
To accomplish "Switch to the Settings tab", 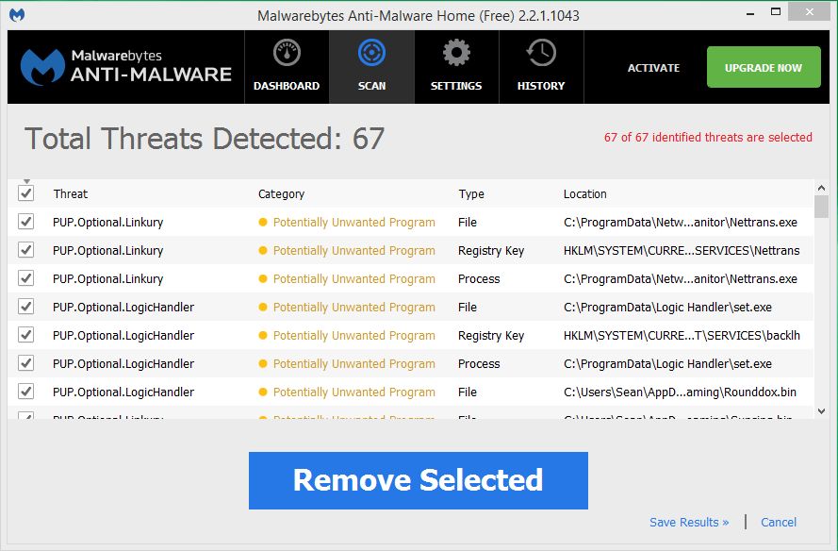I will (x=456, y=67).
